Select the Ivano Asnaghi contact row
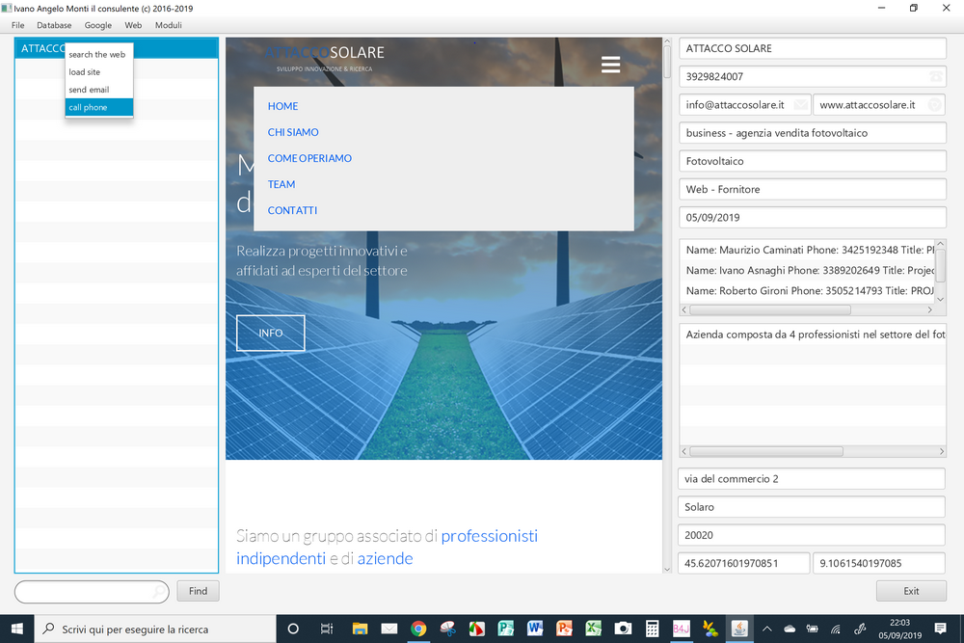Screen dimensions: 964x643 [x=807, y=270]
